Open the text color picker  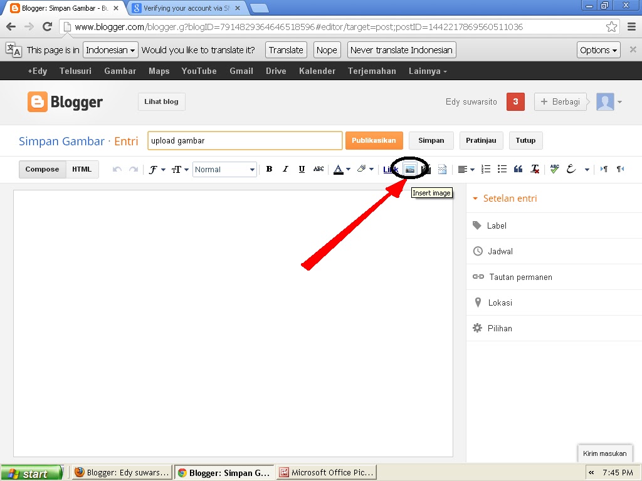pyautogui.click(x=342, y=169)
